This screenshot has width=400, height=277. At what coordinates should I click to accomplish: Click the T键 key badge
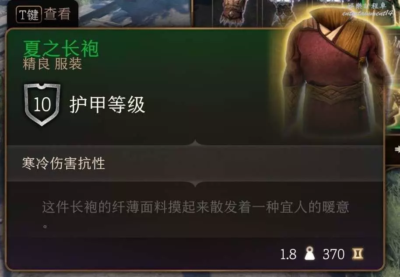(x=28, y=14)
